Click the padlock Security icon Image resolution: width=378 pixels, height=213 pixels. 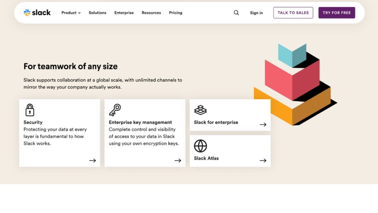(30, 110)
